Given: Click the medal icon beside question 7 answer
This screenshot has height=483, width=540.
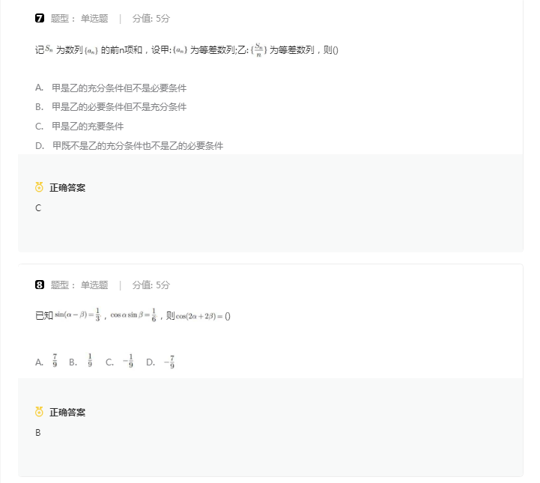Looking at the screenshot, I should tap(39, 187).
